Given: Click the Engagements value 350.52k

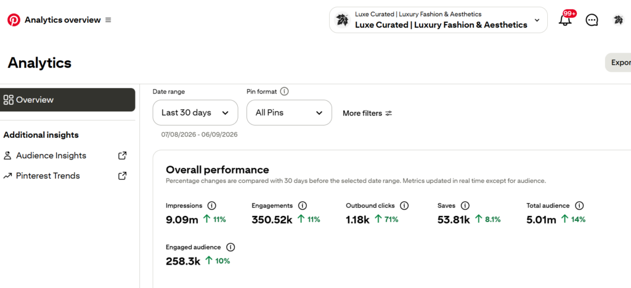Looking at the screenshot, I should 272,220.
